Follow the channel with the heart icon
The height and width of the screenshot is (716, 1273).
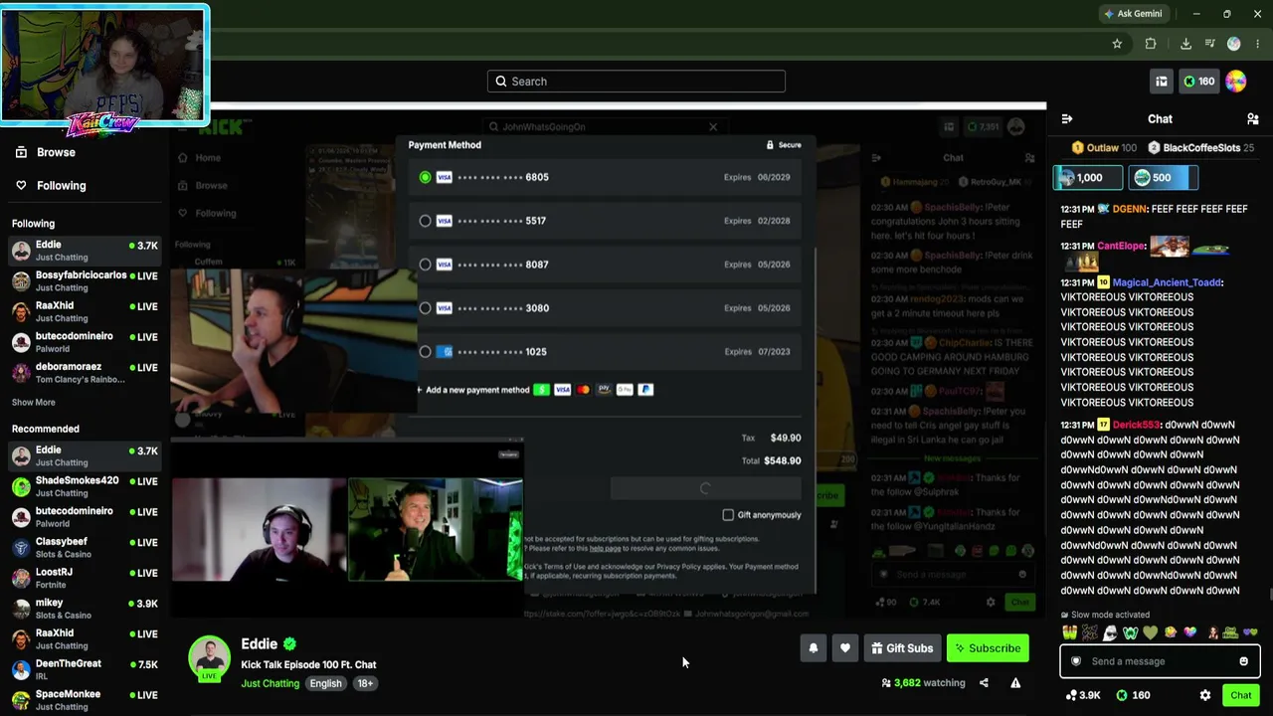845,648
